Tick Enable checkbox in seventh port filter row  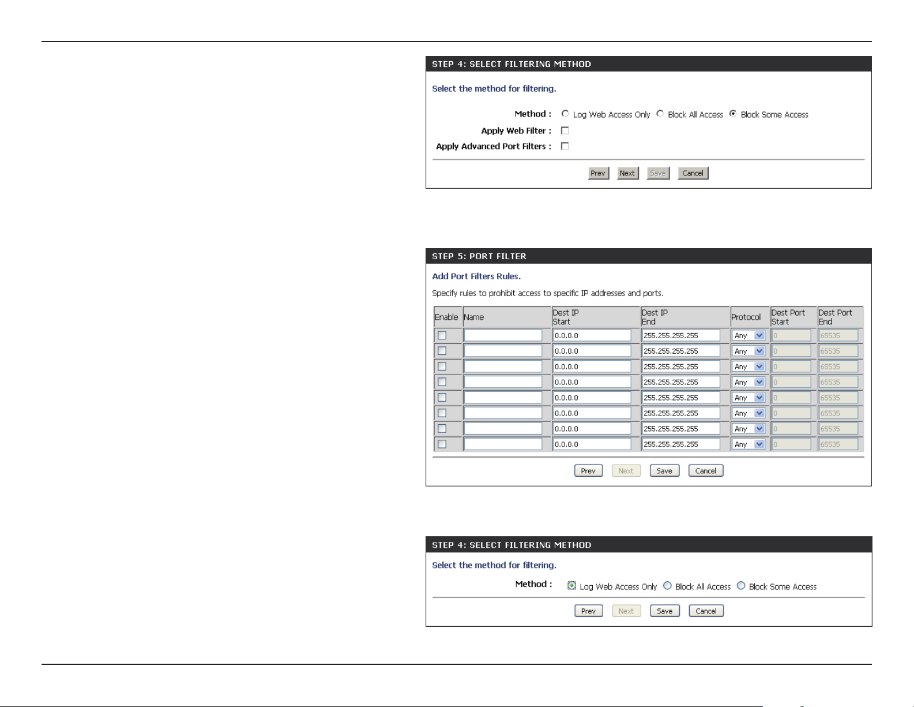(x=442, y=429)
